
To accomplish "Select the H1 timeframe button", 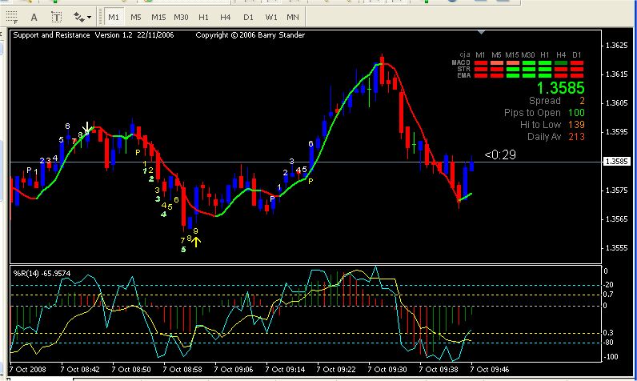I will [x=205, y=16].
